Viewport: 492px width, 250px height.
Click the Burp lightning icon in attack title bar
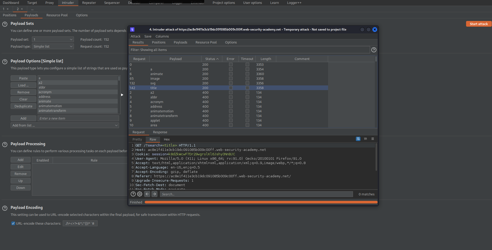132,30
